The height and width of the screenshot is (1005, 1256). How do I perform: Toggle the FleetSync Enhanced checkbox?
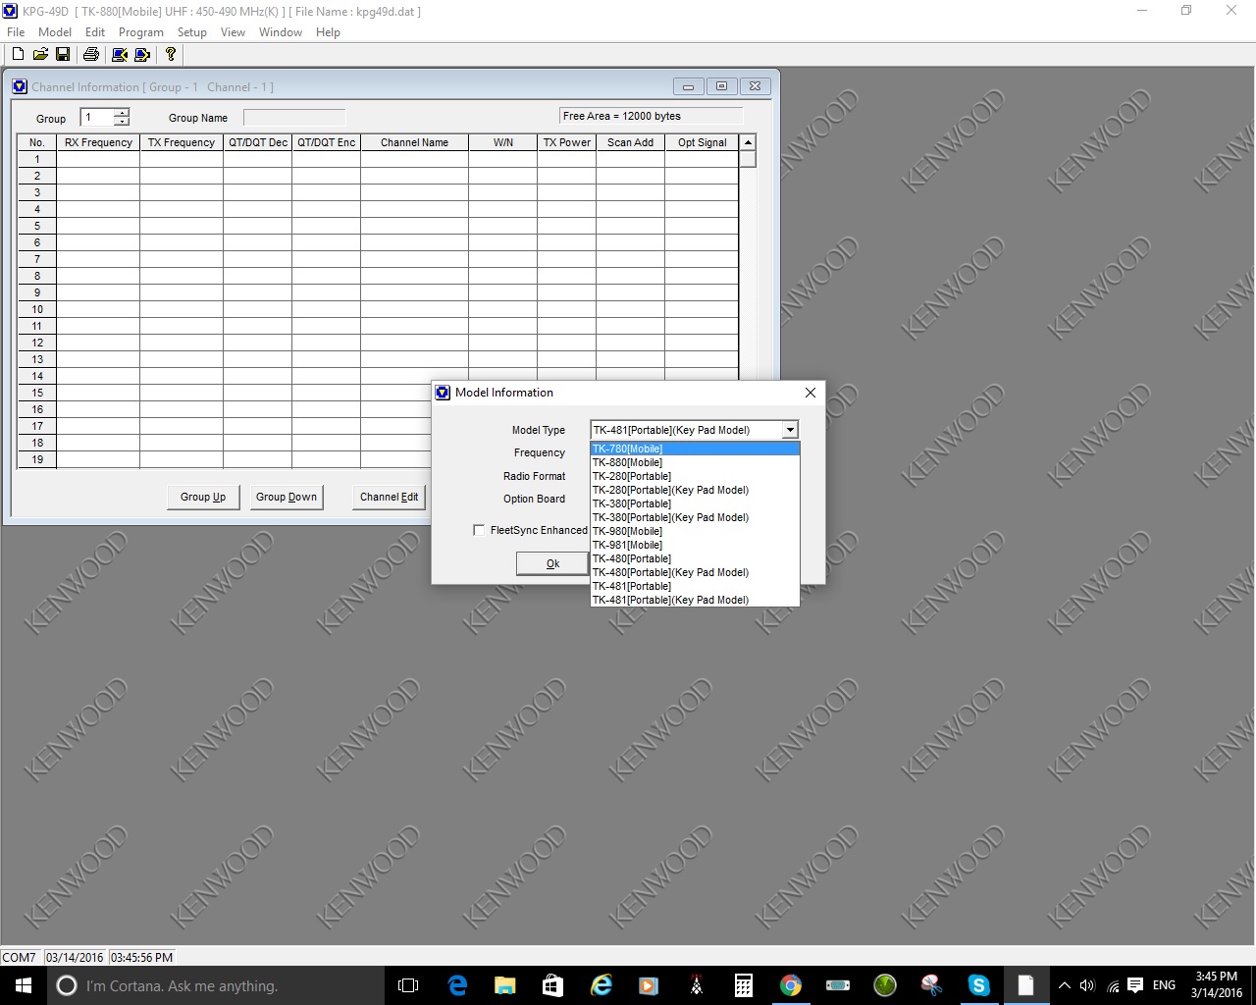pos(479,530)
